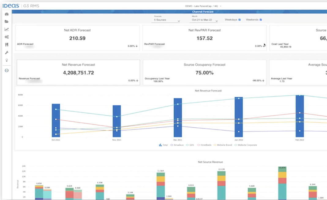The image size is (327, 200).
Task: Open the lightbulb icon in sidebar
Action: [7, 60]
